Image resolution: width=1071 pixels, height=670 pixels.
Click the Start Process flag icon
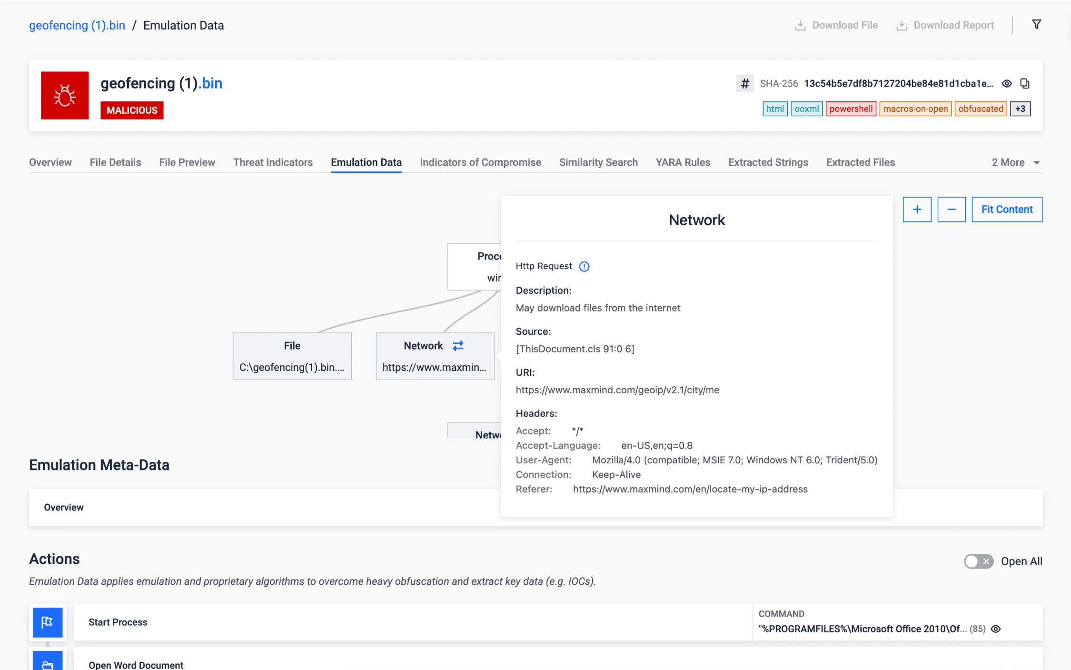[x=47, y=622]
